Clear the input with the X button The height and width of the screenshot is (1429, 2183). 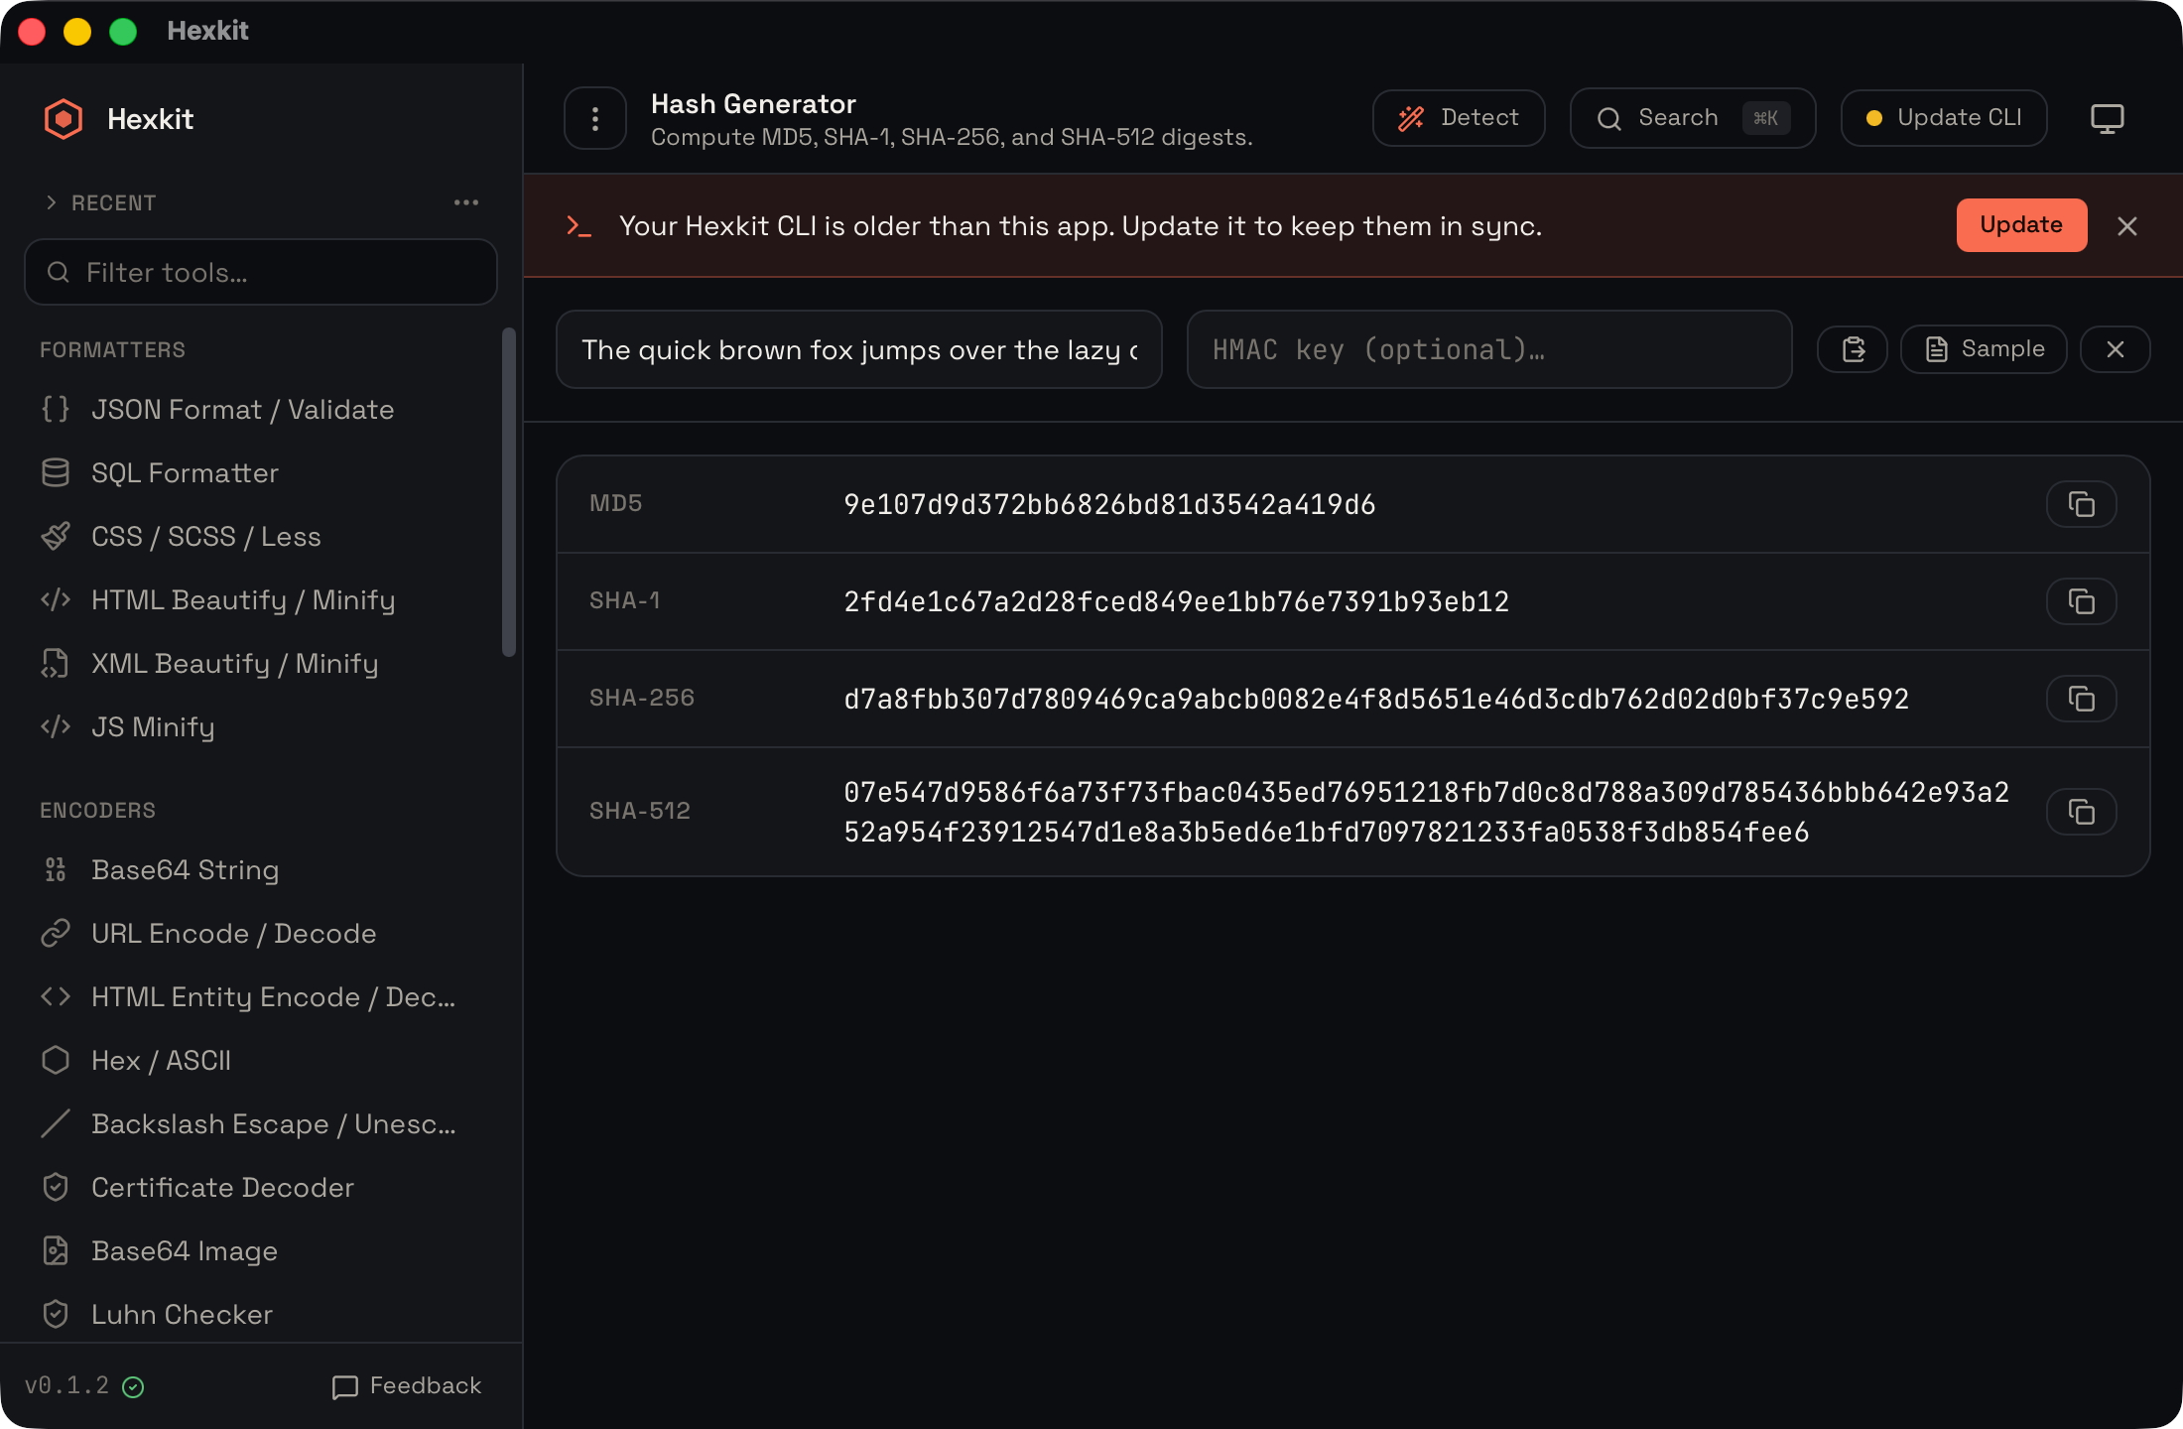pos(2116,349)
